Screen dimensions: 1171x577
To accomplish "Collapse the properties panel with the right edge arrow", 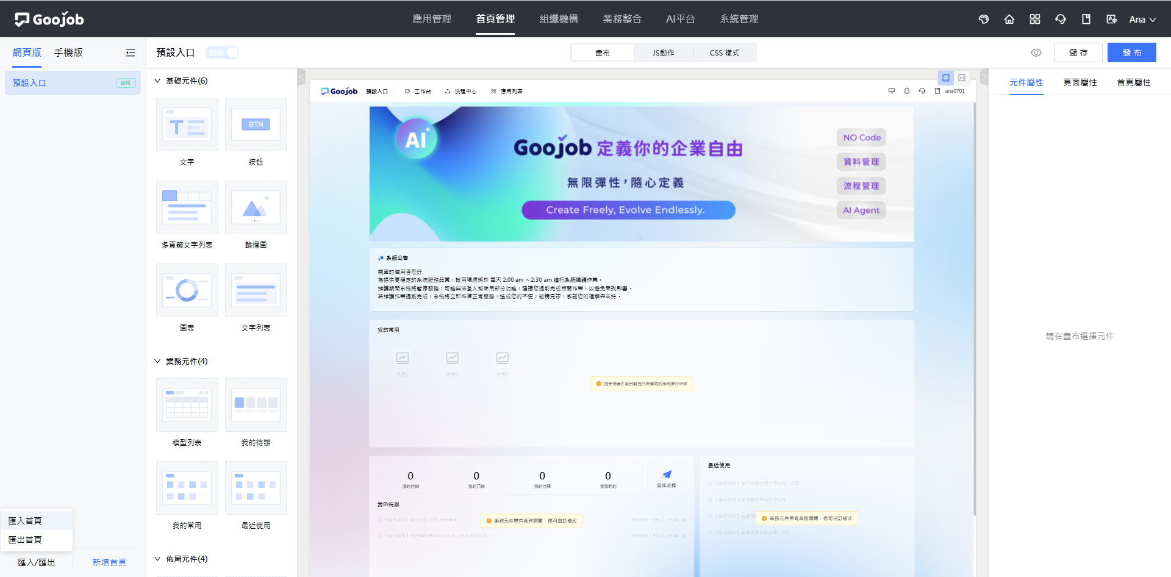I will [984, 77].
